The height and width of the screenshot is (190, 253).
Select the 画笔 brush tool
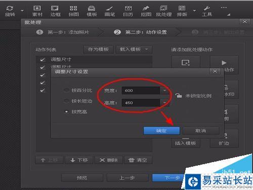(x=110, y=11)
